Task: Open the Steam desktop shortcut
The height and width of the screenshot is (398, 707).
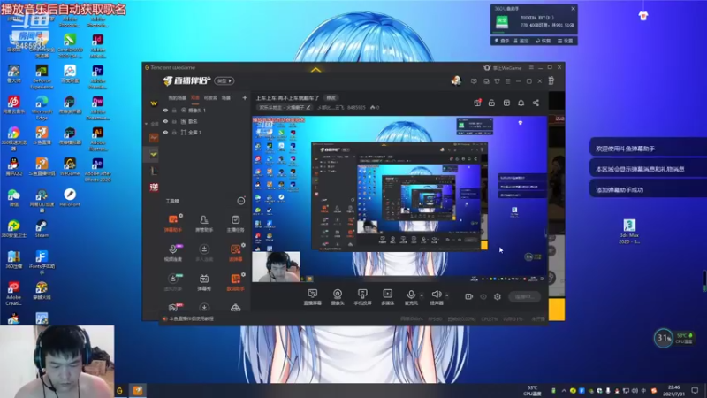Action: click(x=42, y=229)
